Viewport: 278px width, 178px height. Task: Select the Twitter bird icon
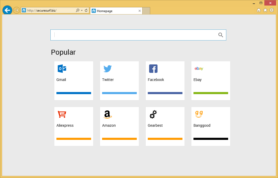point(107,69)
